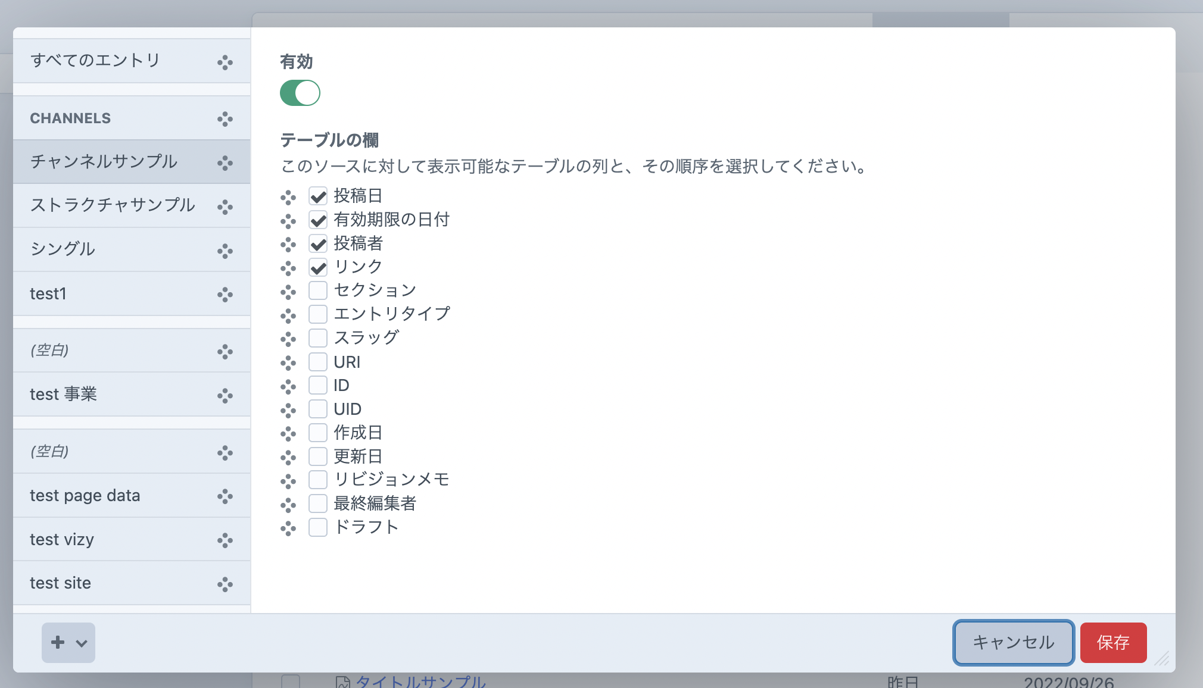Click the 保存 button
Screen dimensions: 1203x688
pyautogui.click(x=1114, y=643)
